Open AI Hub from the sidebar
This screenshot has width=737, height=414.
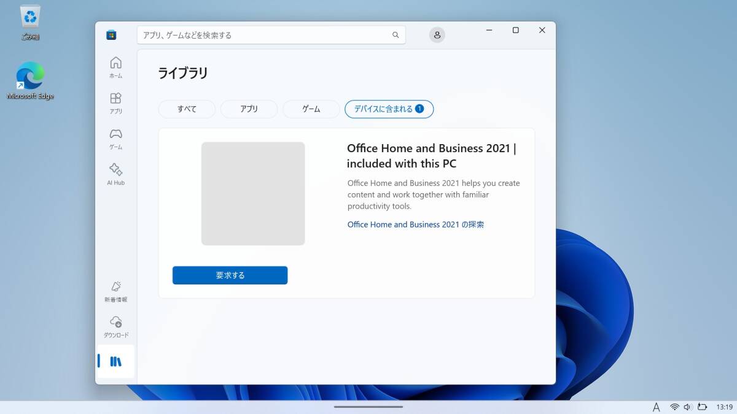tap(115, 174)
